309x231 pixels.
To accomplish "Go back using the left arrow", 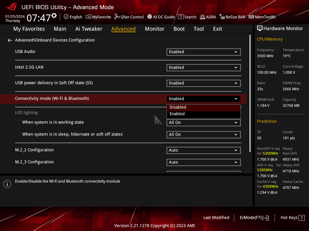I will pos(10,40).
